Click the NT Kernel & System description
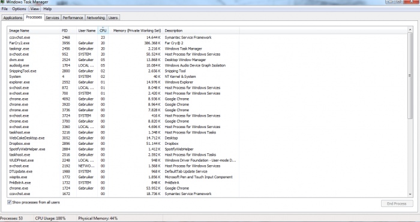The height and width of the screenshot is (222, 420). point(180,77)
